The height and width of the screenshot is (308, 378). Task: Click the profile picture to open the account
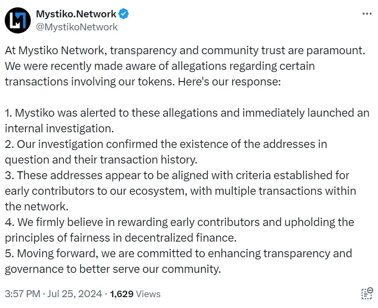click(x=17, y=20)
